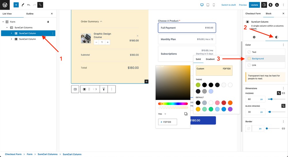Open the top-right options kebab menu
The image size is (288, 157).
(x=283, y=5)
